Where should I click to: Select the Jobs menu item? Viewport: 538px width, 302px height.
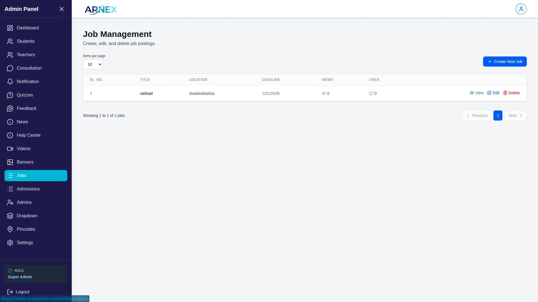(36, 176)
